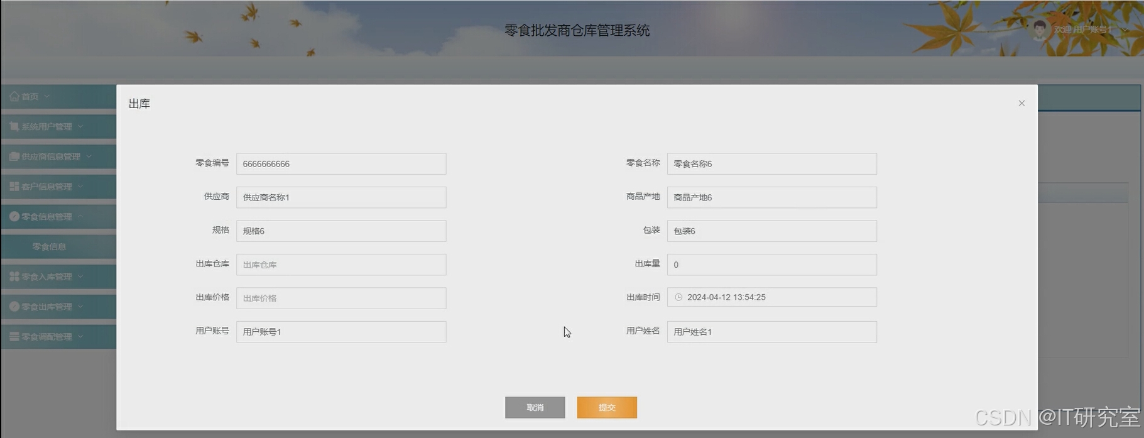Screen dimensions: 1144x438
Task: Expand the 系统用户管理 chevron
Action: click(80, 126)
